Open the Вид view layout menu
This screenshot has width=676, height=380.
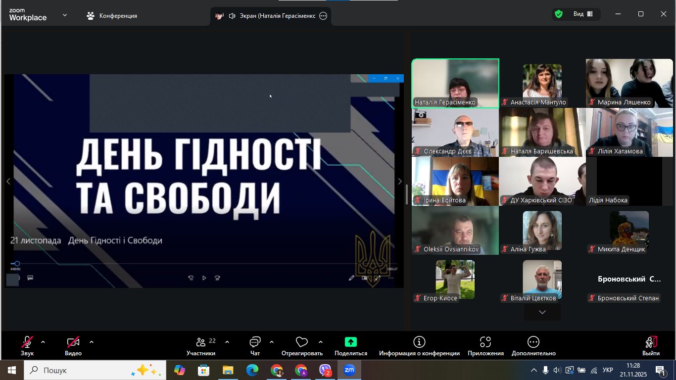coord(583,14)
